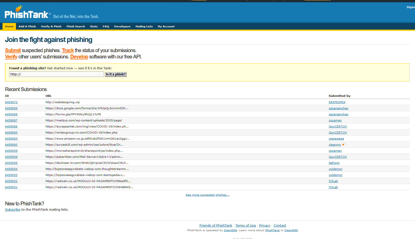415x239 pixels.
Task: Select URL text https://forms.gle/PPY4Gky9fcQ11YvF8
Action: [73, 114]
